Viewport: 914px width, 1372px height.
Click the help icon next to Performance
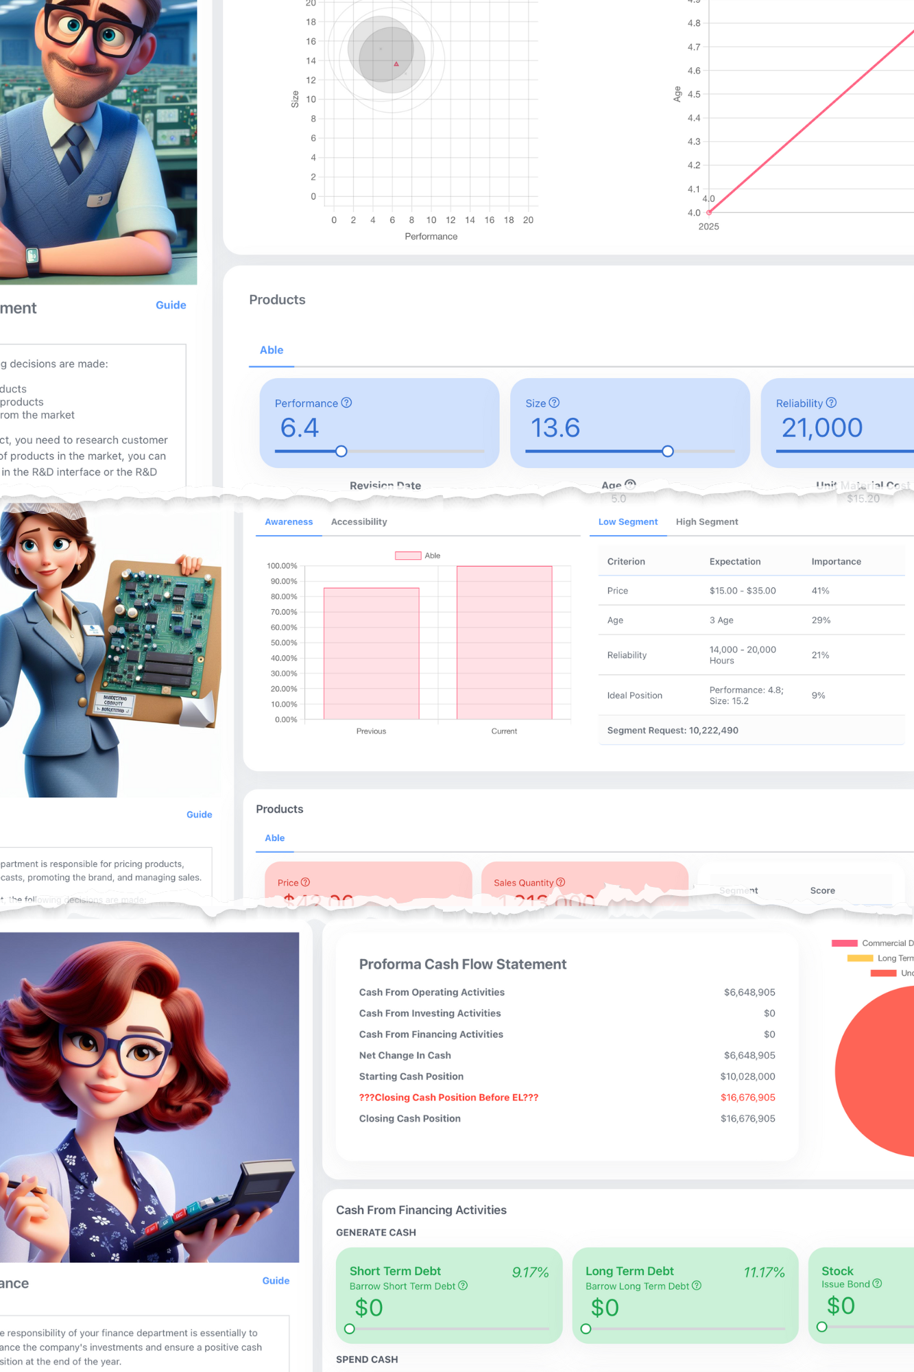pos(347,403)
